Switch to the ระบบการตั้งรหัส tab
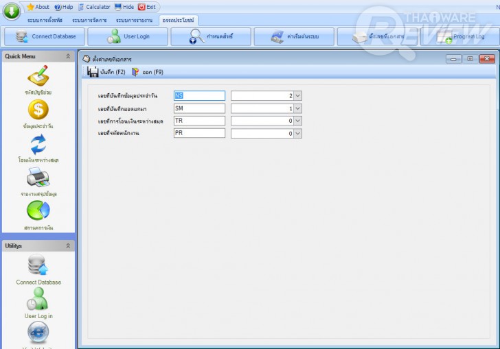 [45, 21]
